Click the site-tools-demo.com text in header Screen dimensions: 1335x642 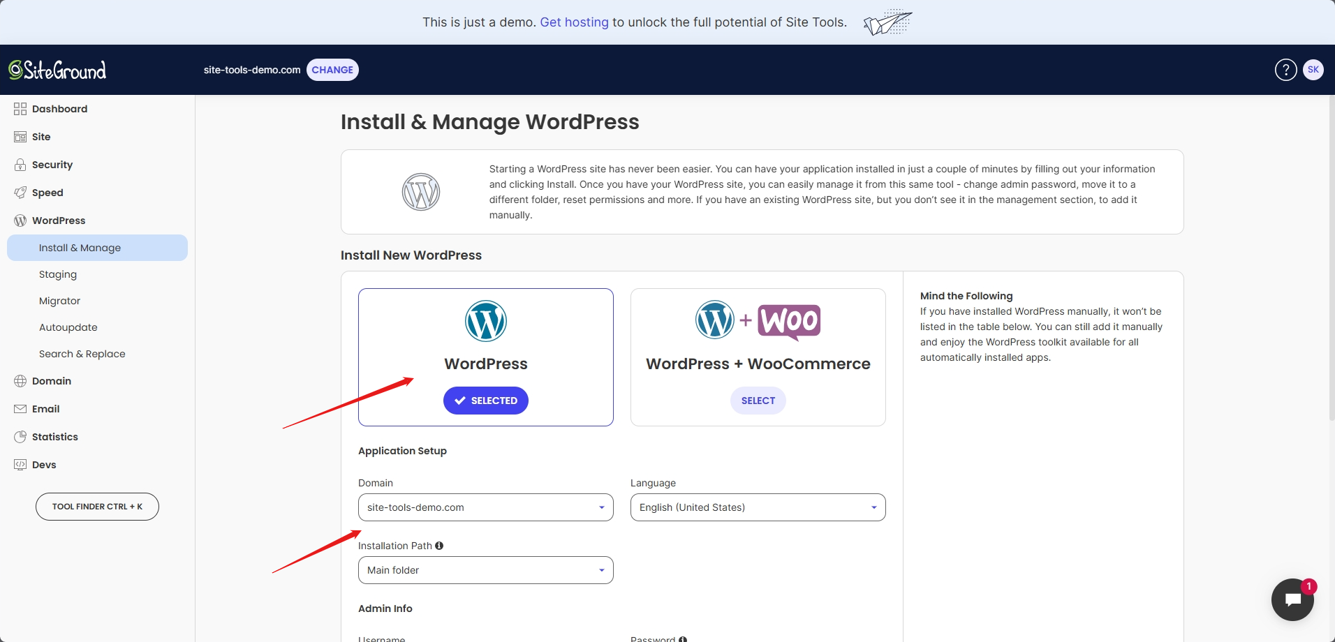pyautogui.click(x=252, y=70)
